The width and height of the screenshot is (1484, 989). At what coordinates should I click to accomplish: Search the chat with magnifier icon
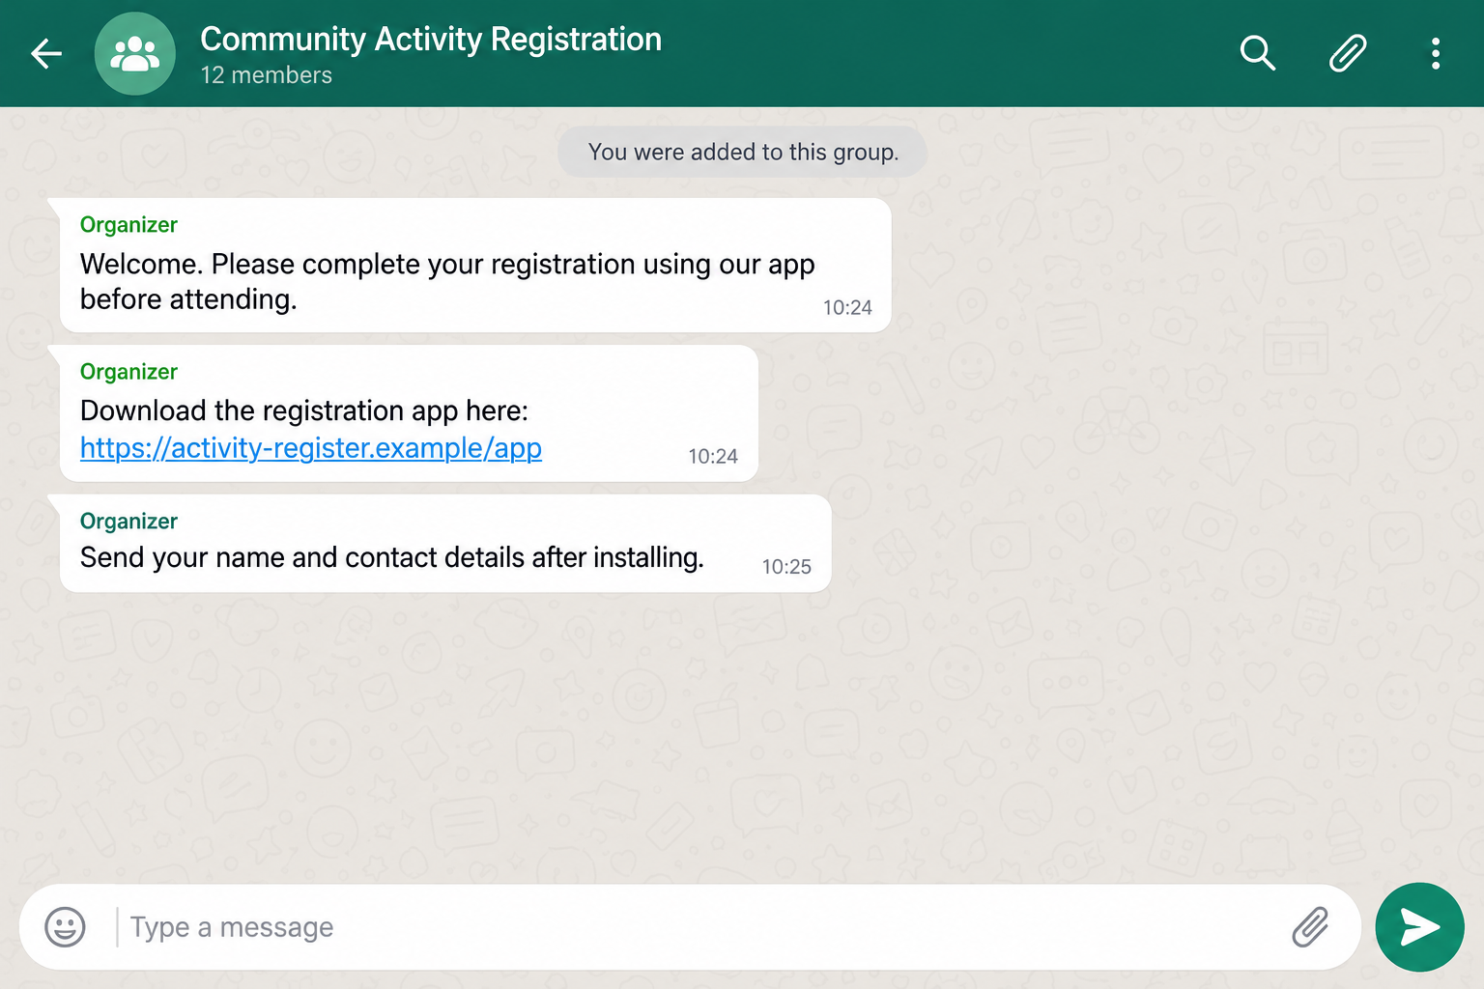1257,53
